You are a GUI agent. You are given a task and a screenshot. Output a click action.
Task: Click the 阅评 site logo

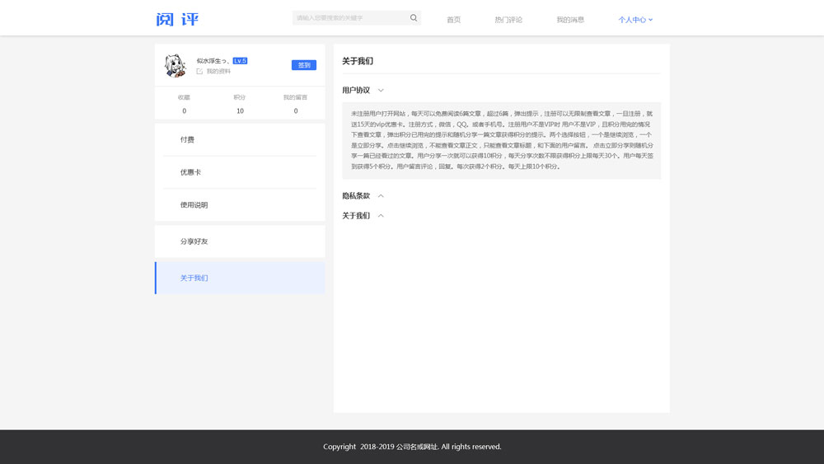177,19
